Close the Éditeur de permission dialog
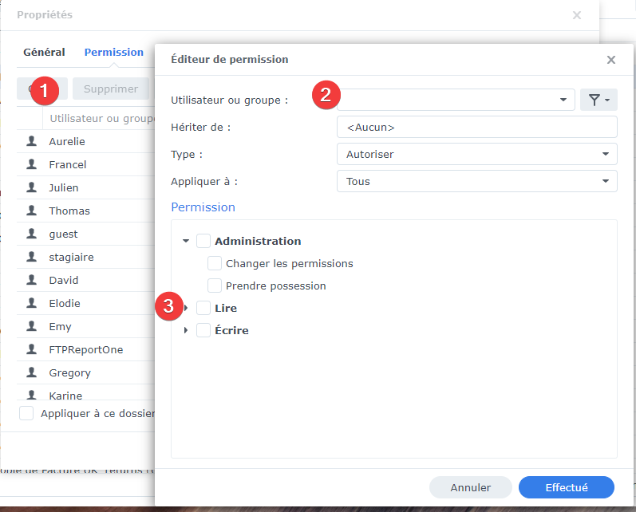Viewport: 636px width, 512px height. point(610,60)
